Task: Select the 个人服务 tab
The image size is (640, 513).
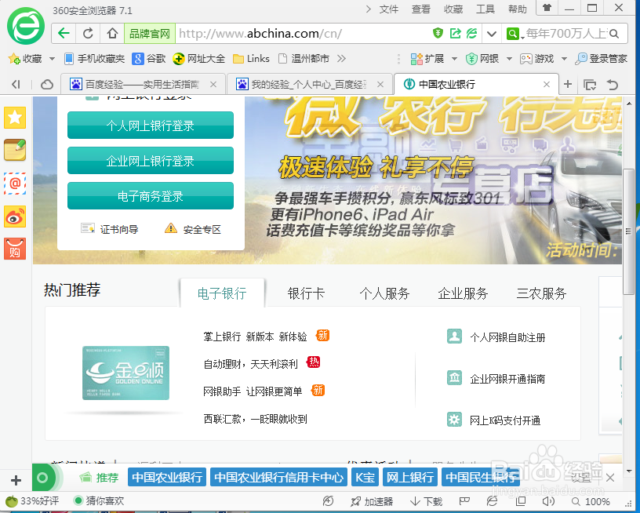Action: [x=384, y=293]
